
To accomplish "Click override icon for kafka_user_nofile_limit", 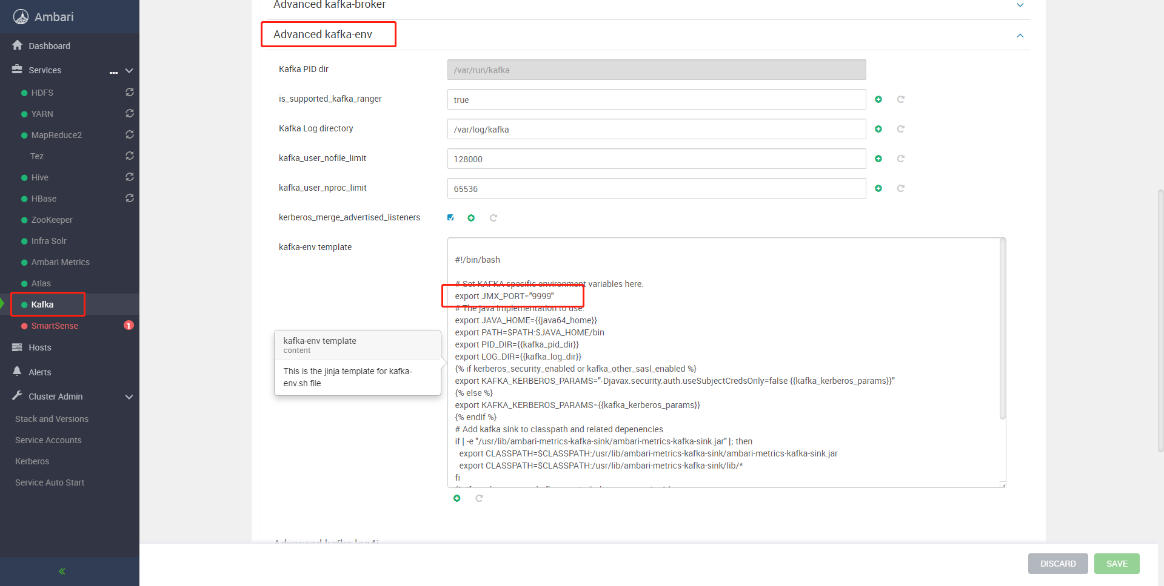I will (878, 159).
